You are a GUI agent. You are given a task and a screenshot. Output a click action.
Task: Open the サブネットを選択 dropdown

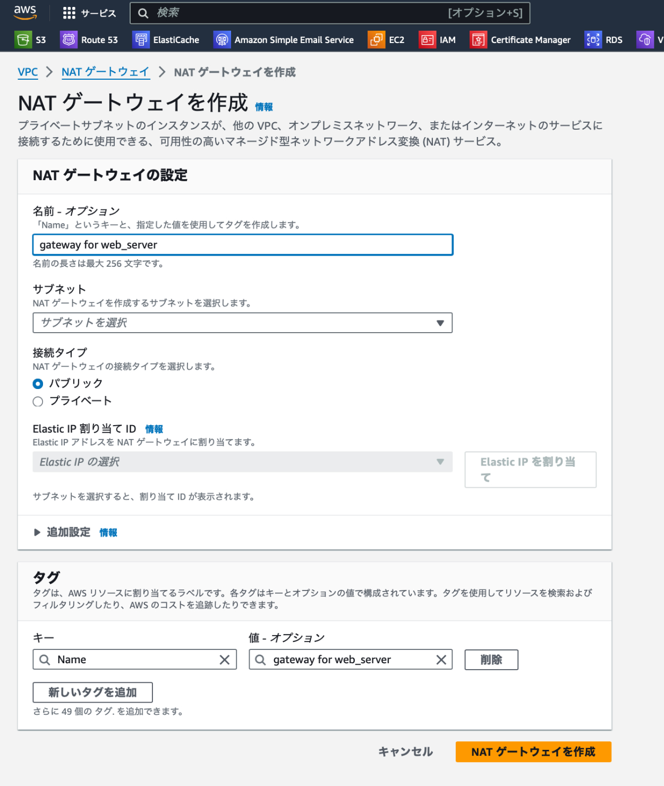(x=242, y=323)
